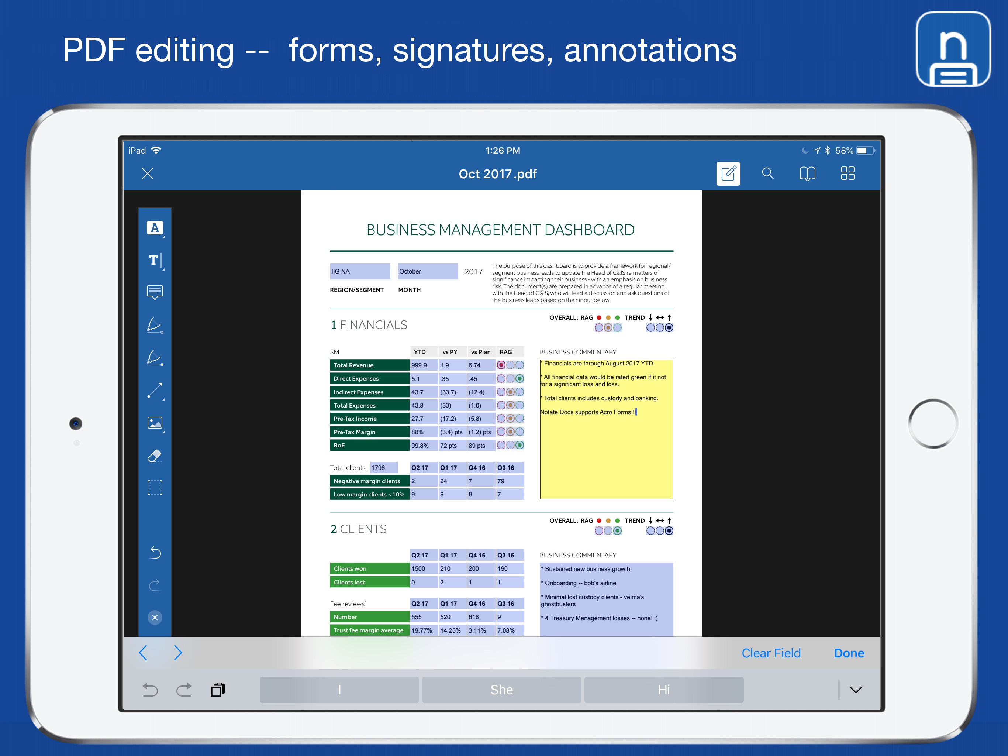Choose the text insertion tool
The width and height of the screenshot is (1008, 756).
155,260
